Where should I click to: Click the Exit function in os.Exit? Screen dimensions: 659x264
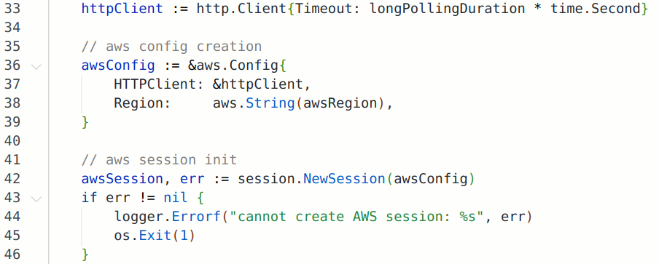[x=155, y=235]
